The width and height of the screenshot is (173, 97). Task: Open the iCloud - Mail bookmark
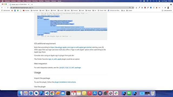(102, 11)
